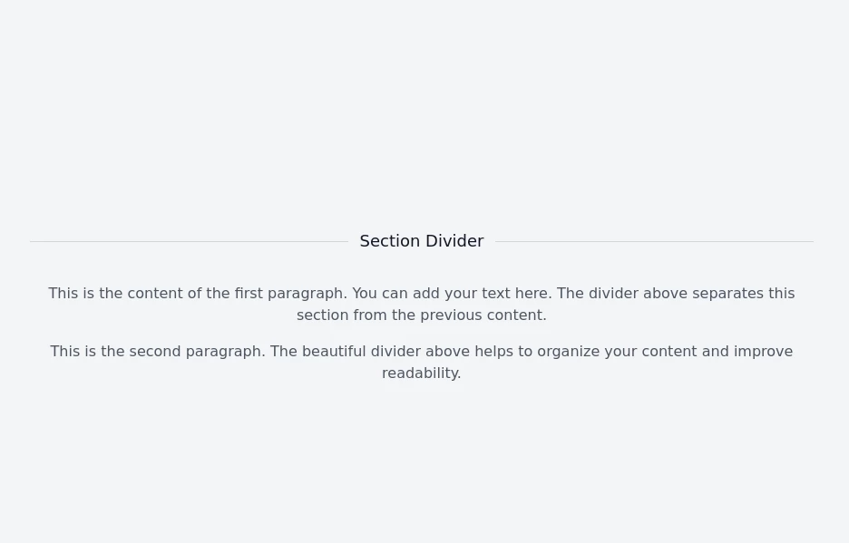849x543 pixels.
Task: Click "This is the content" opening text
Action: 116,294
